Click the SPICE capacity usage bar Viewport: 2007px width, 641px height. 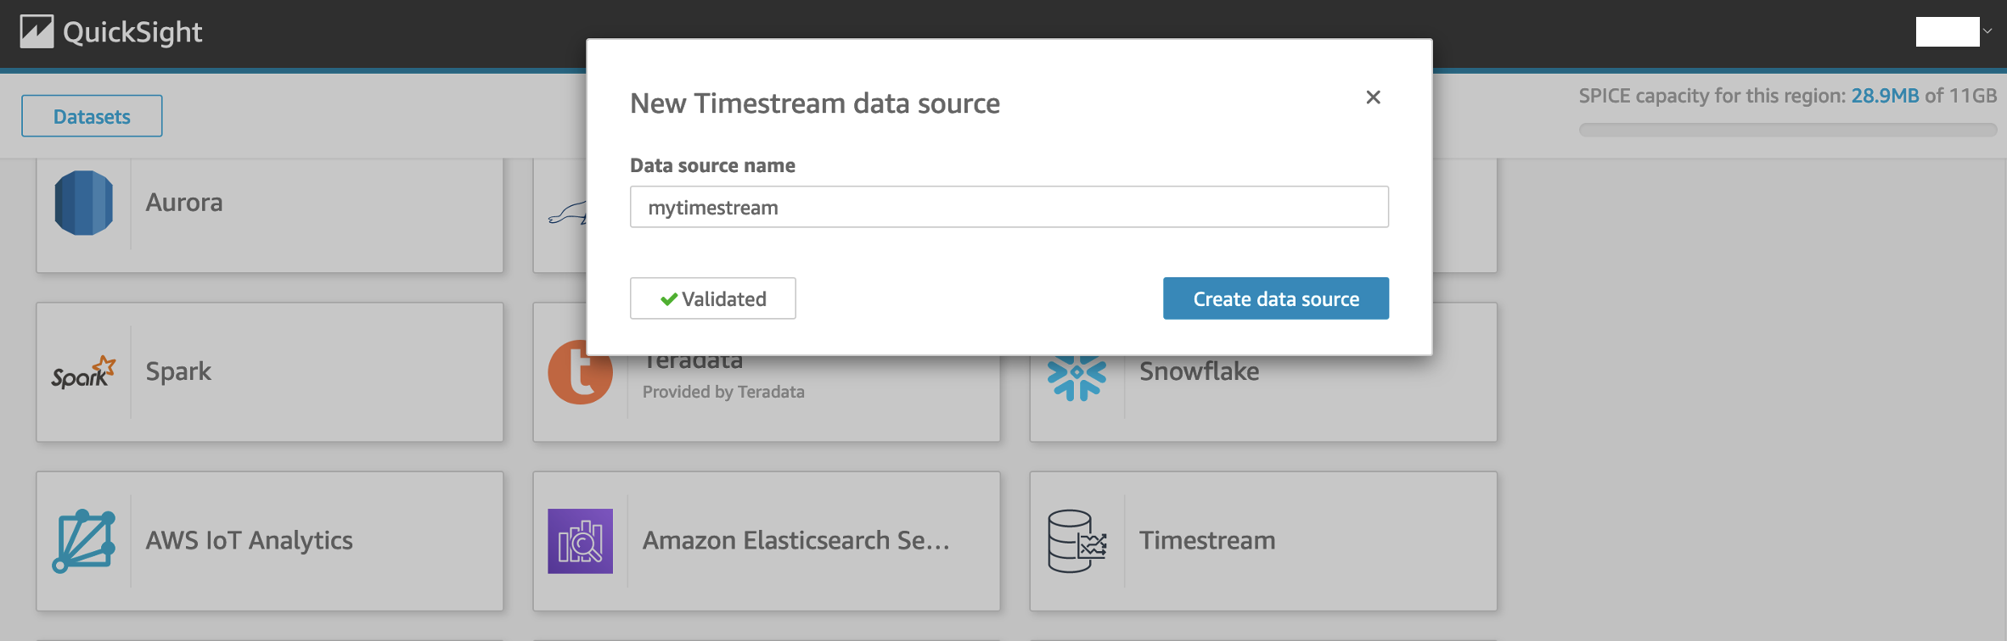pyautogui.click(x=1787, y=130)
